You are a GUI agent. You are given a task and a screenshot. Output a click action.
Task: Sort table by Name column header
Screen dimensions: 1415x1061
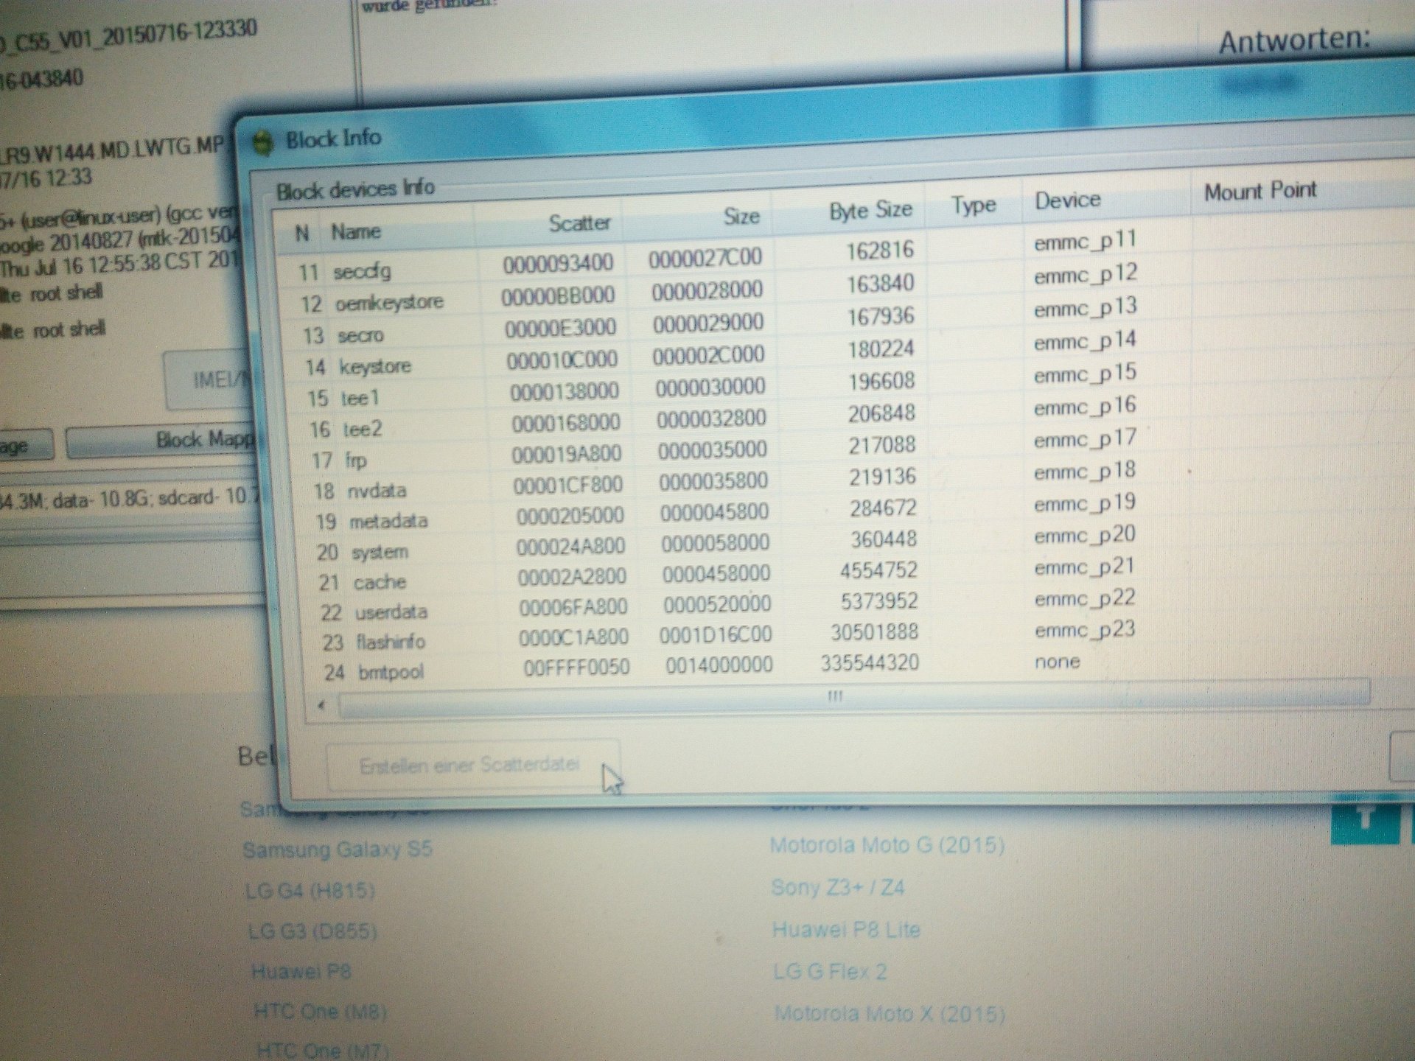pyautogui.click(x=356, y=231)
